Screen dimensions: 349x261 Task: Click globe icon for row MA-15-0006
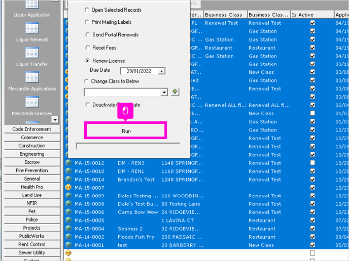(68, 212)
